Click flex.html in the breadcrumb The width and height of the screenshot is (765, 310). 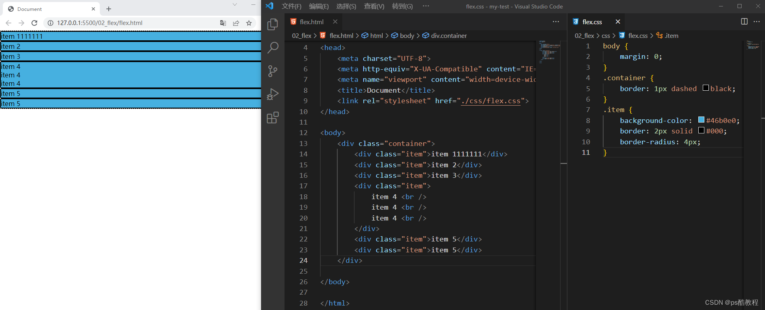click(x=341, y=35)
